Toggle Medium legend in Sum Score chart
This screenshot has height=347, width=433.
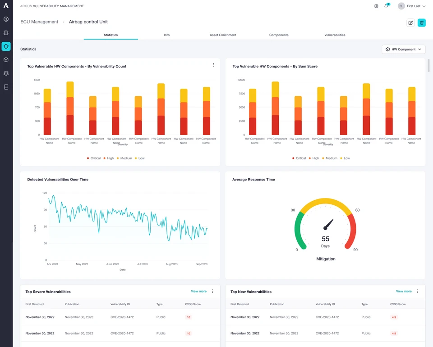[x=330, y=158]
